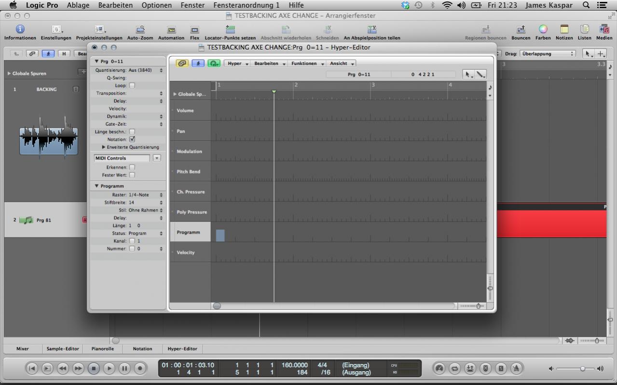Open the Funktionen menu in Hyper-Editor

point(307,64)
